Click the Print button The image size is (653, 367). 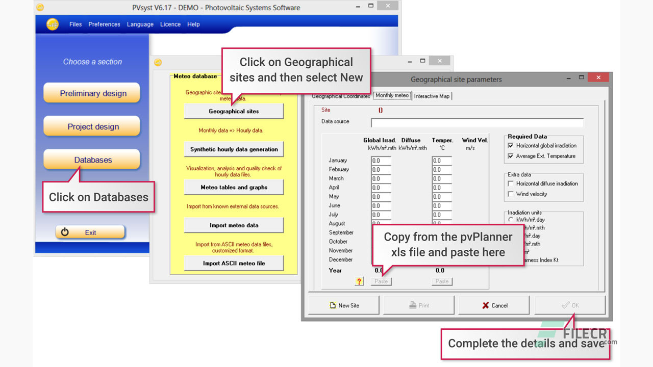tap(419, 305)
